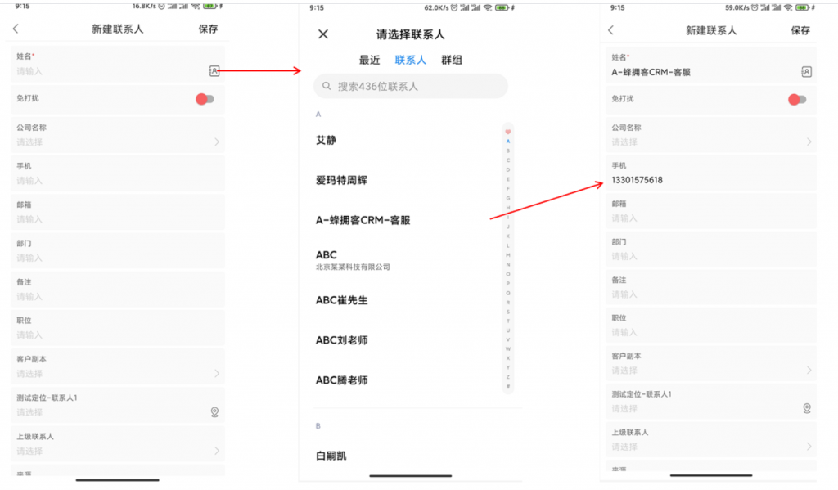
Task: Select the ABC崔先生 contact in the list
Action: click(342, 300)
